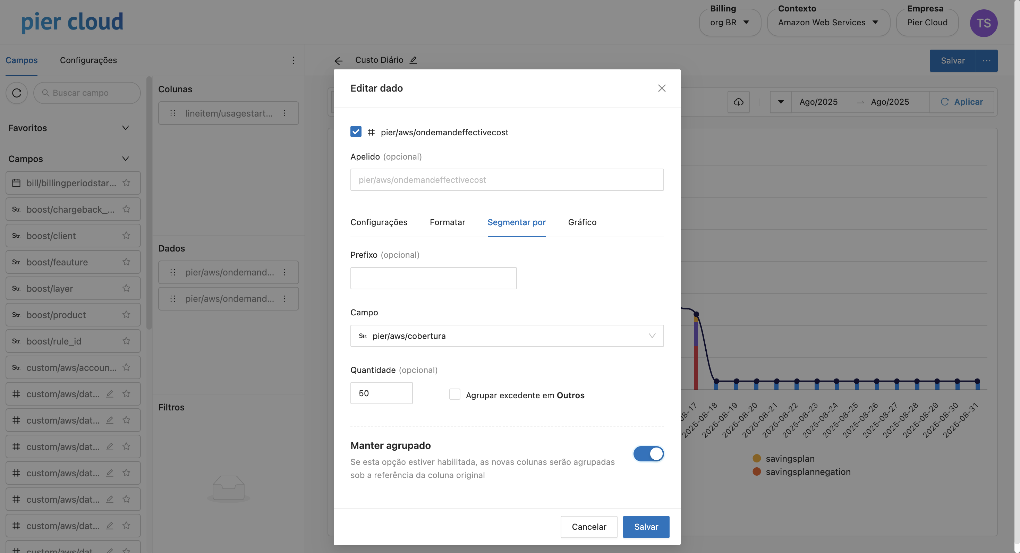The width and height of the screenshot is (1020, 553).
Task: Turn off the Manter agrupado switch
Action: (x=648, y=454)
